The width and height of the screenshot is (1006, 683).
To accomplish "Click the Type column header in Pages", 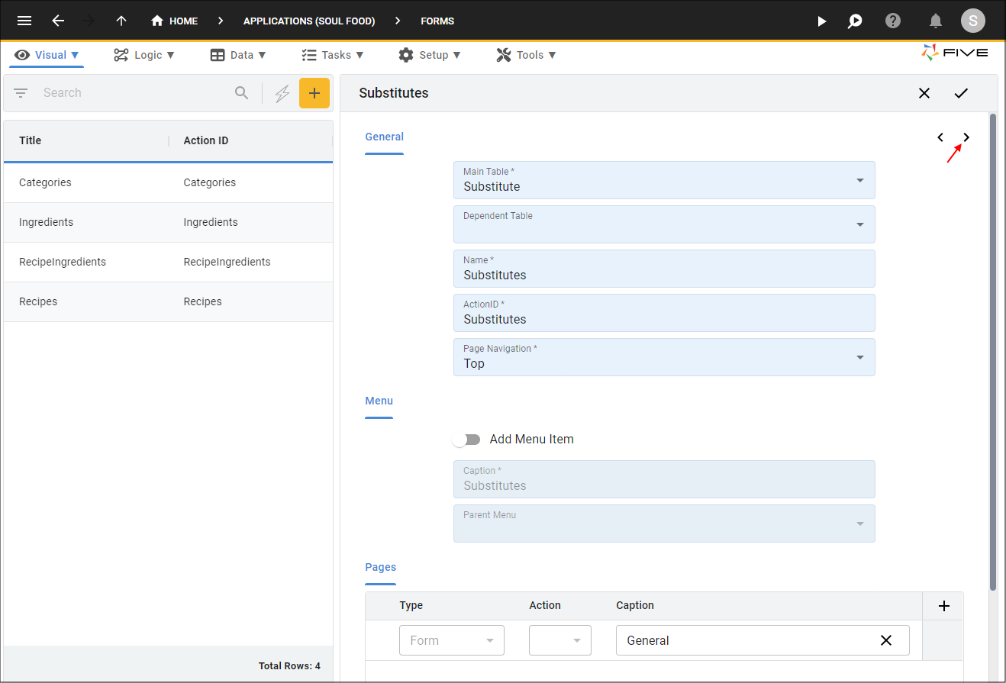I will click(411, 605).
